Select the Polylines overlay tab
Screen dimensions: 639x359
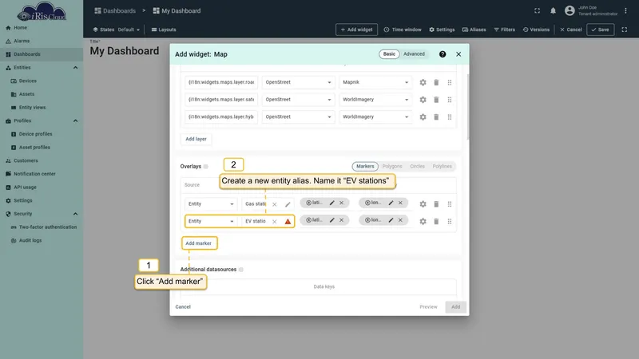click(x=443, y=167)
